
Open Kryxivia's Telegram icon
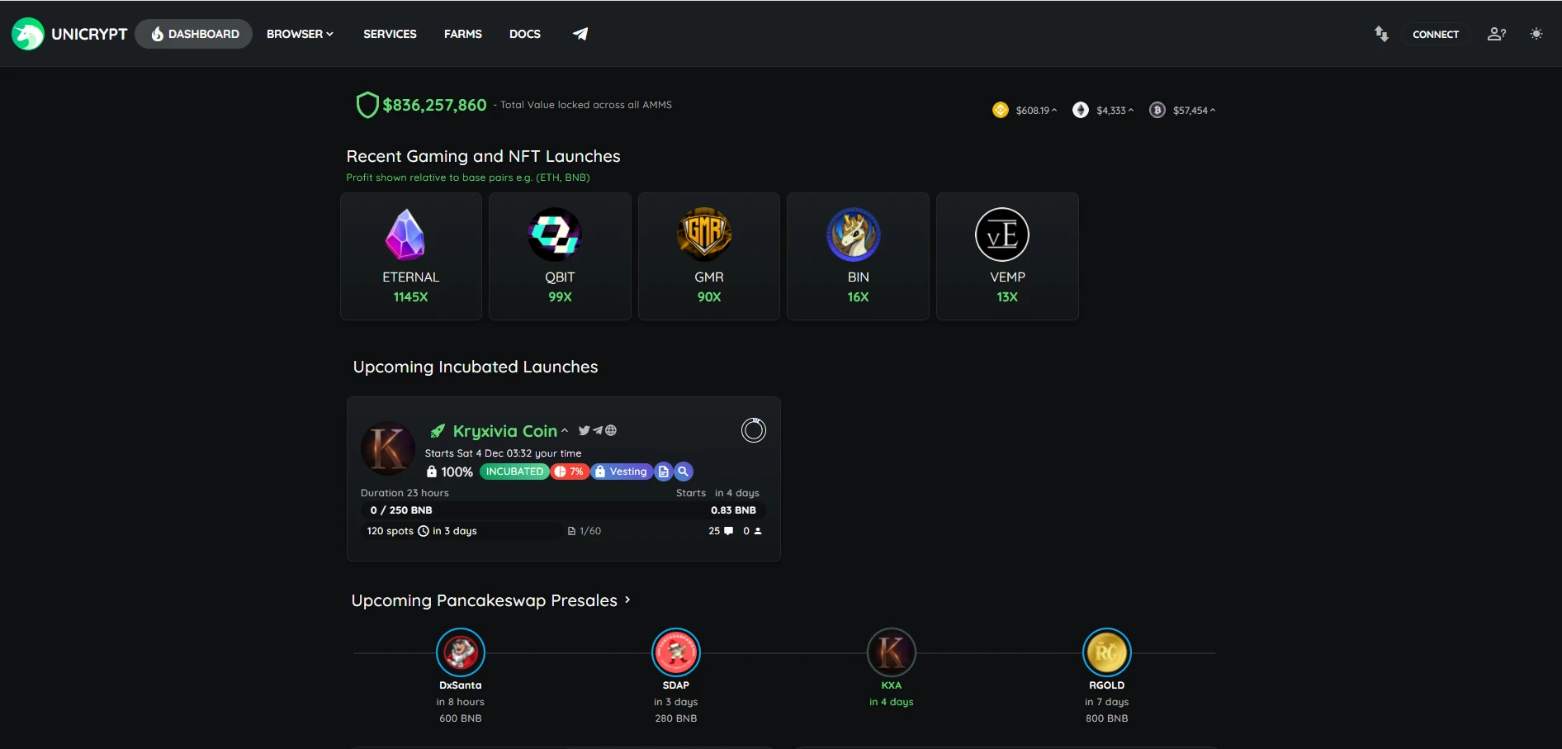[598, 430]
